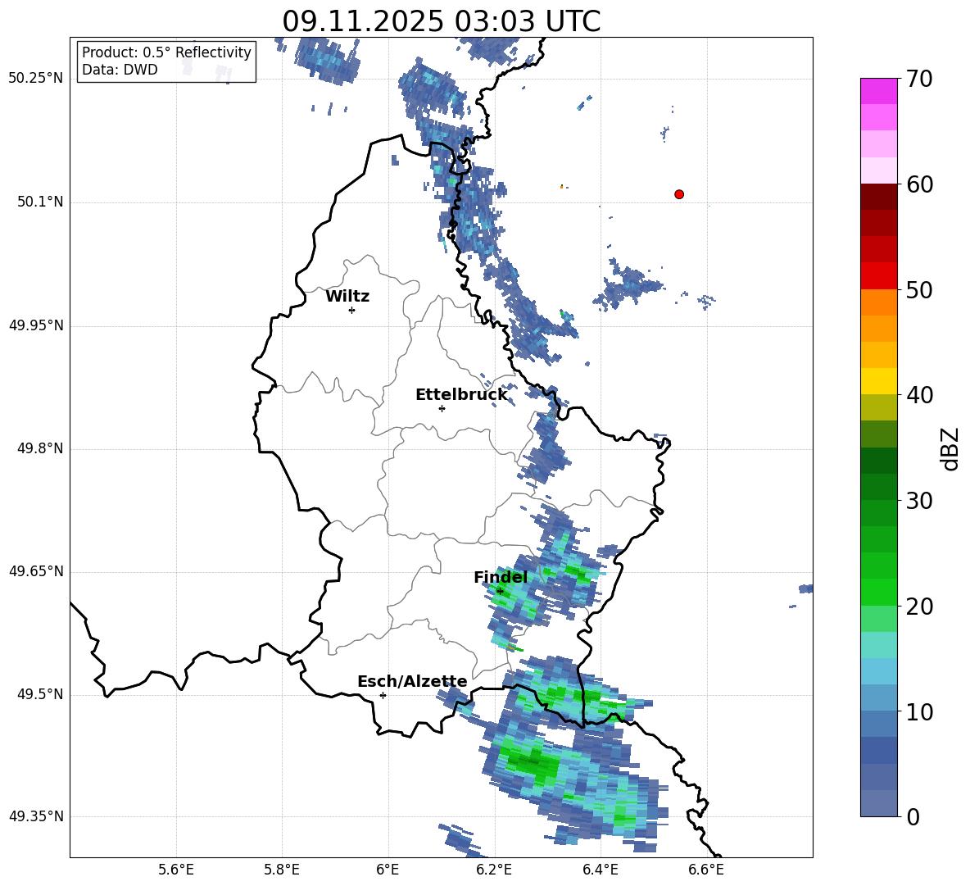Click the 5.6°E longitude label

tap(176, 870)
